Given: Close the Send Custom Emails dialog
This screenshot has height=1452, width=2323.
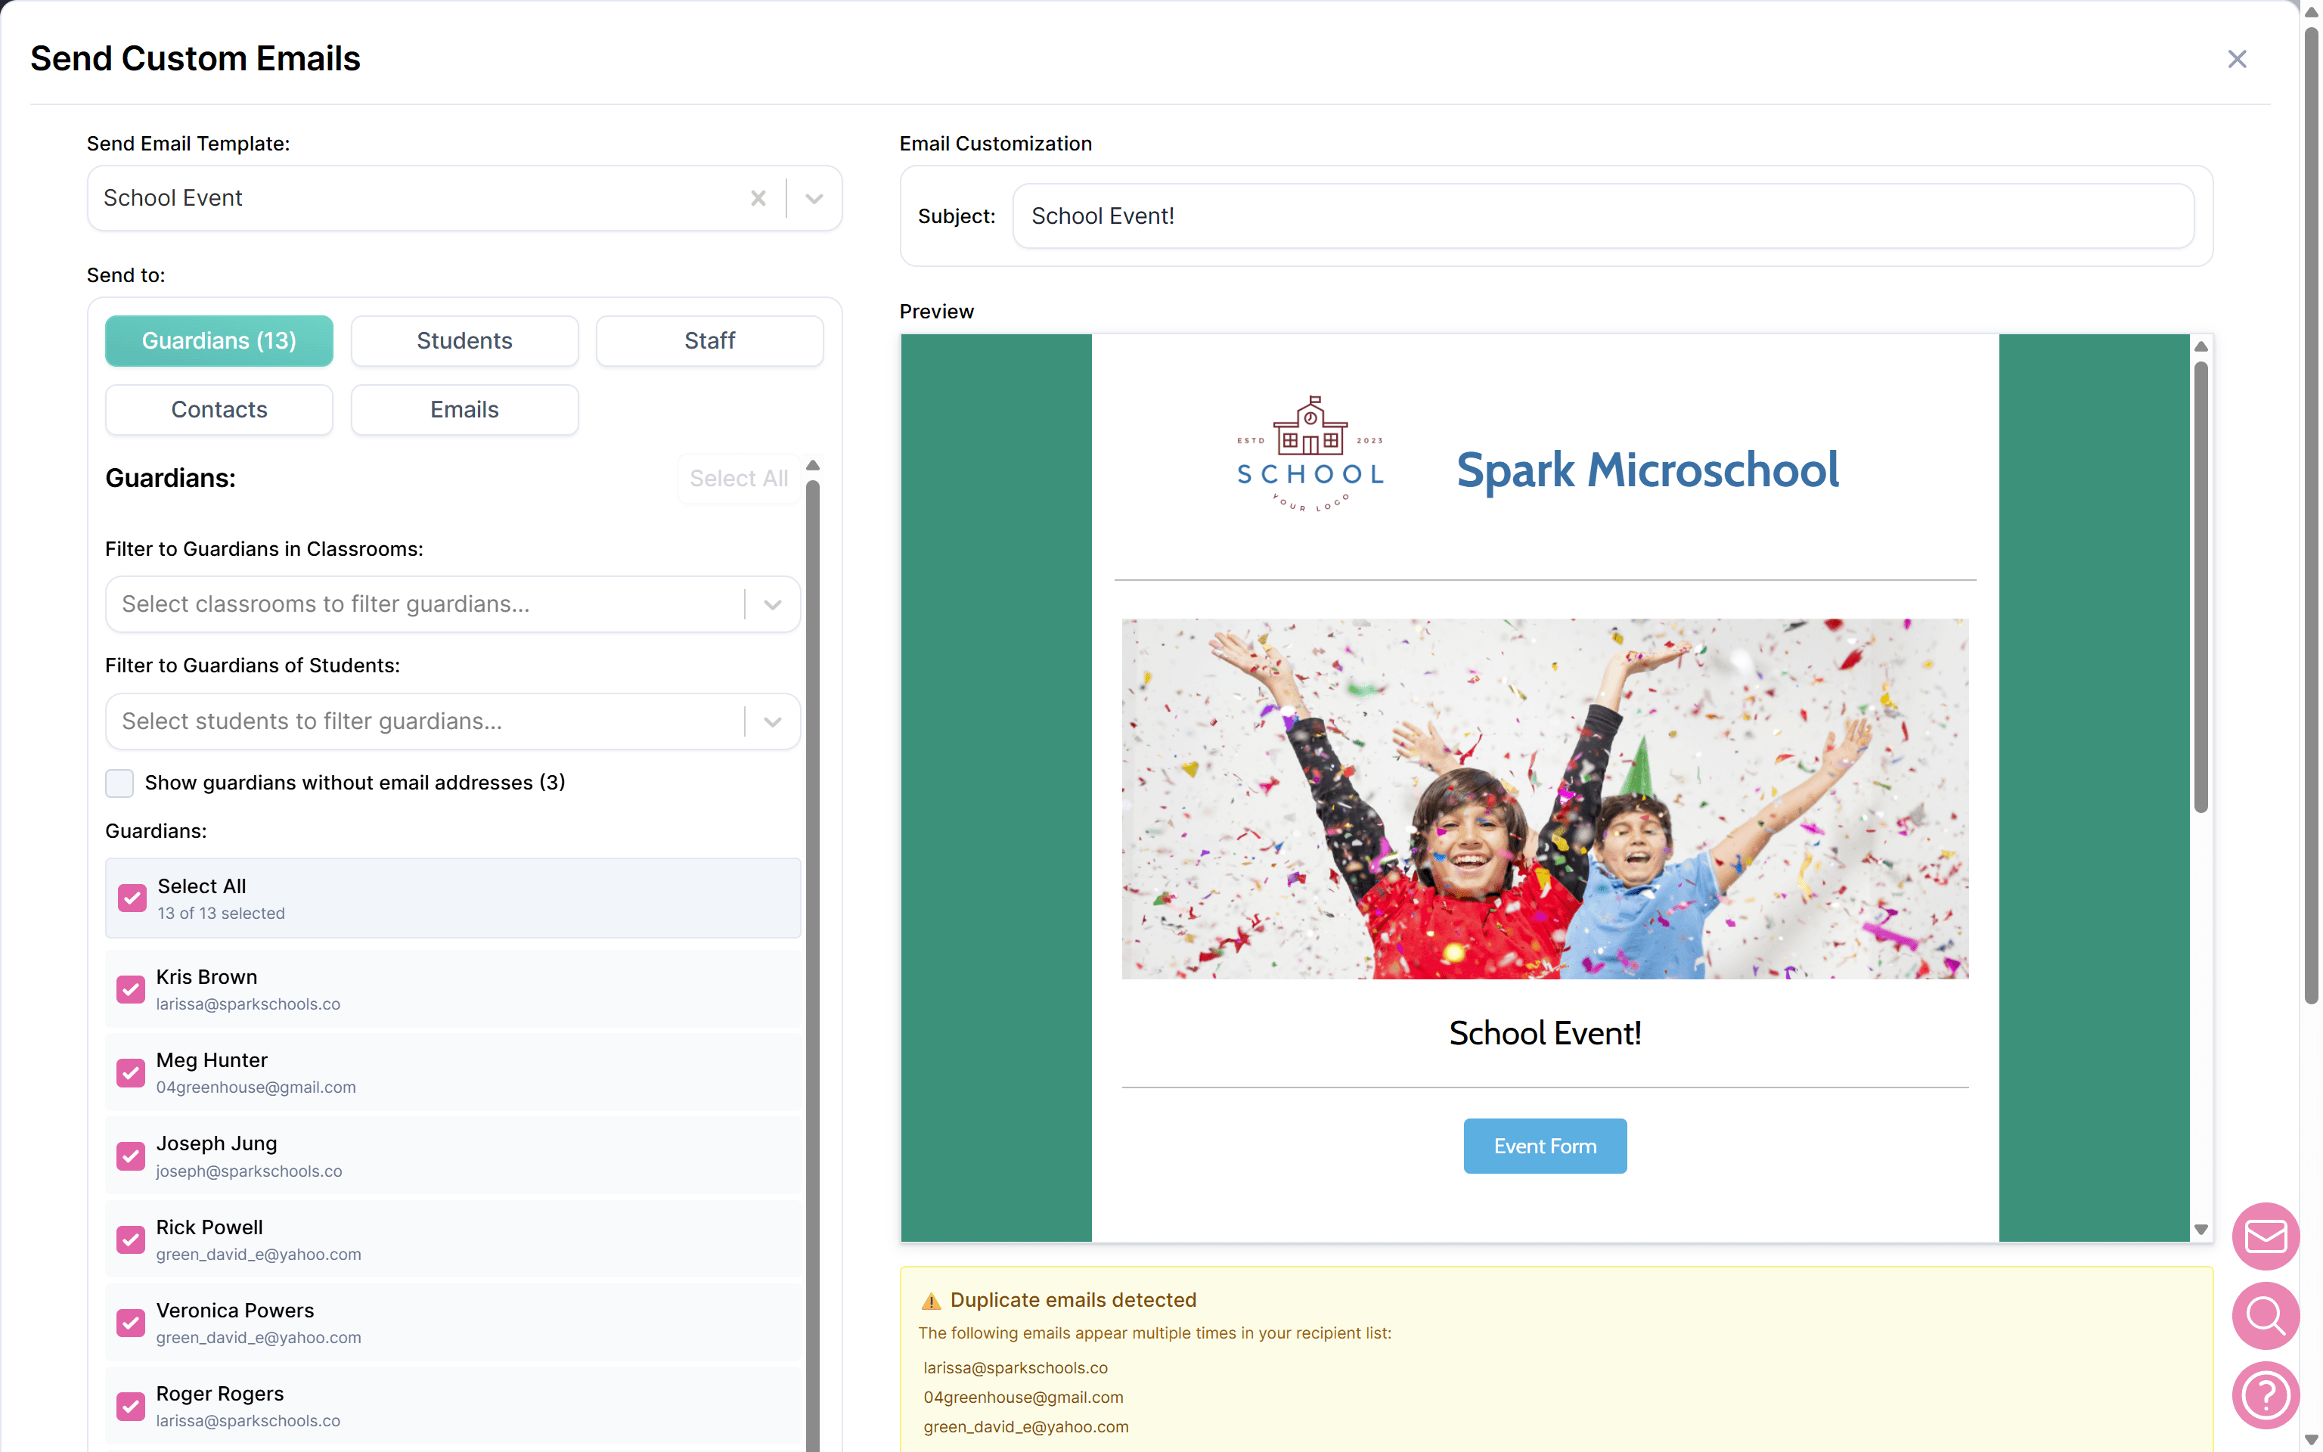Looking at the screenshot, I should coord(2237,60).
